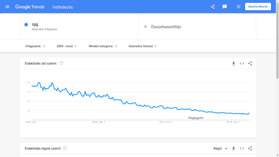The image size is (279, 157).
Task: Expand the Régió dropdown
Action: (x=220, y=148)
